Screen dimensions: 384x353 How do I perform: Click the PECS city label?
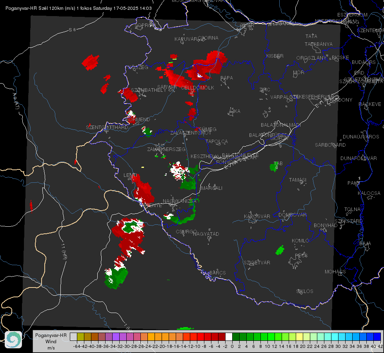click(301, 255)
